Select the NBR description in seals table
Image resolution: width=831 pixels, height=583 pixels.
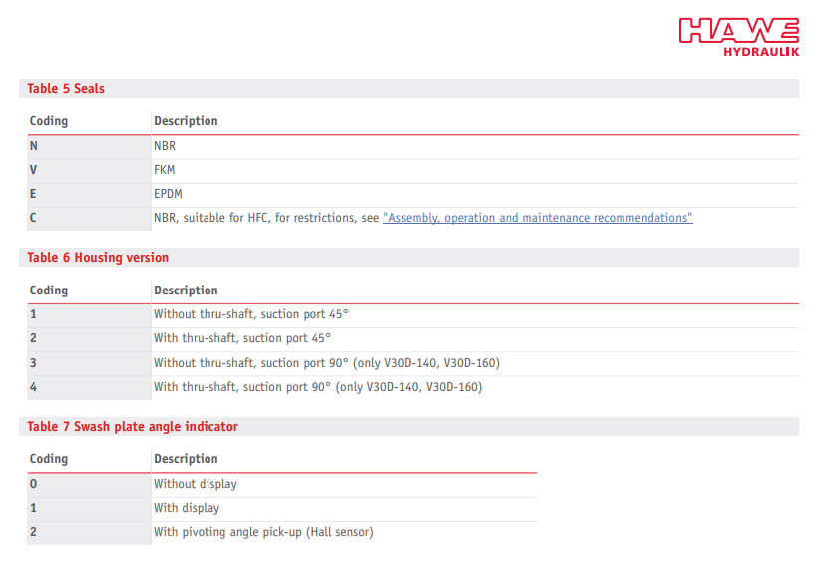click(x=165, y=146)
